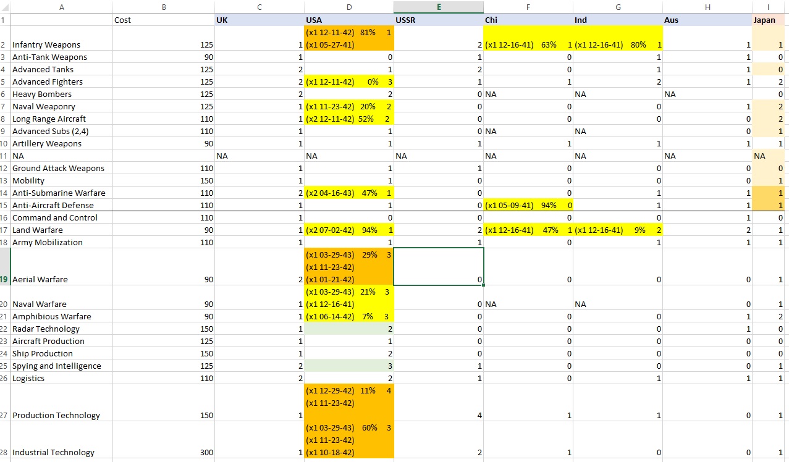Select row 19 header
Viewport: 789px width, 462px height.
[5, 267]
